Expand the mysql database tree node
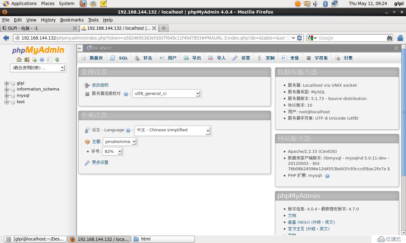This screenshot has width=406, height=243. pos(6,96)
